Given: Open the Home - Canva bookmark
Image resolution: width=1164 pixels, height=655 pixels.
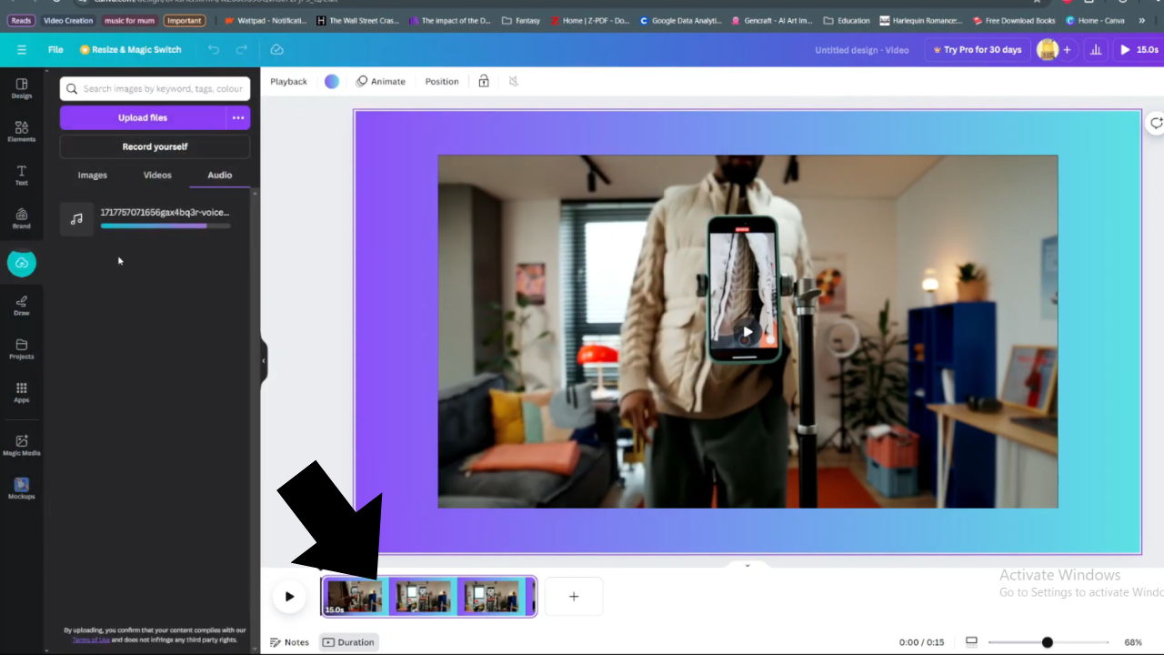Looking at the screenshot, I should tap(1096, 20).
